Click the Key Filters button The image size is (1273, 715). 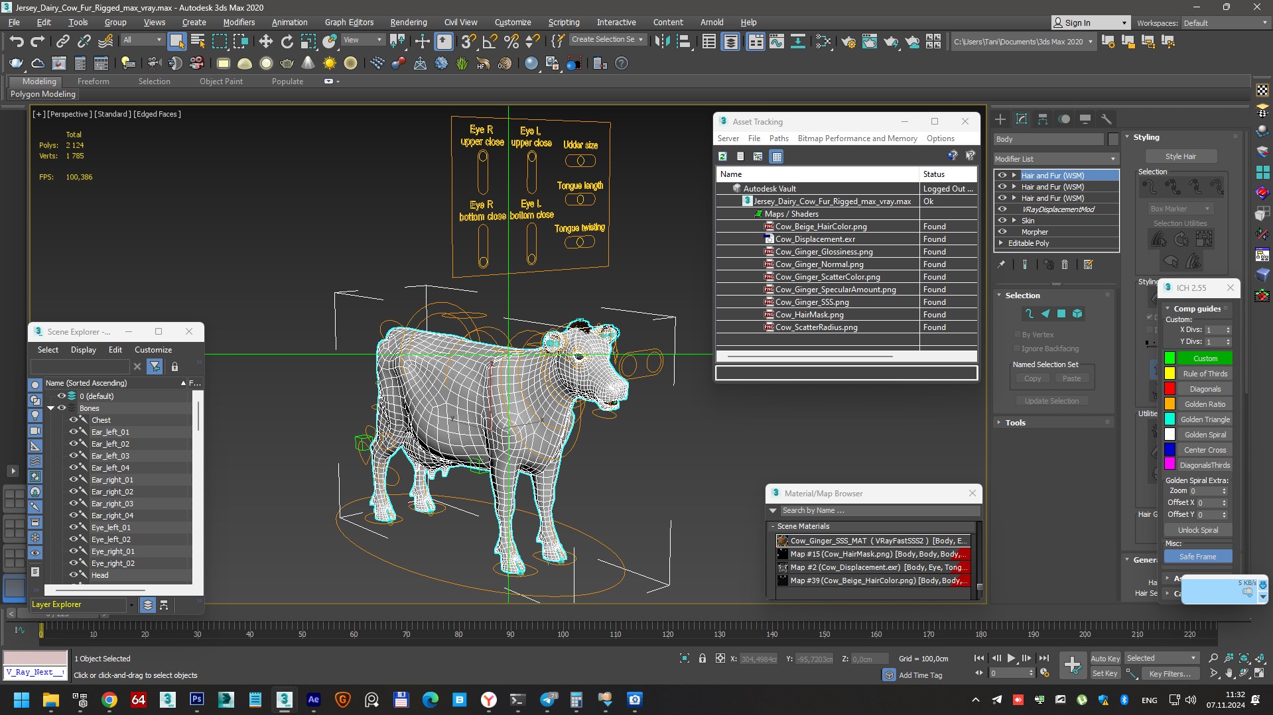(x=1170, y=673)
